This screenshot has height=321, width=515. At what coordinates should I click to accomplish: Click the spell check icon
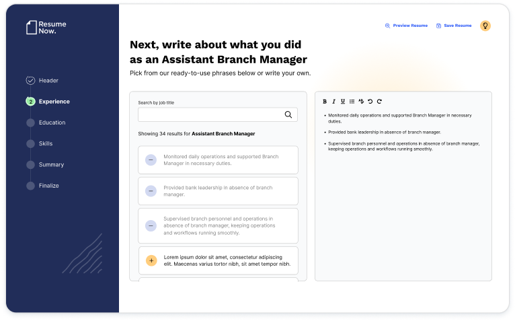(x=361, y=102)
